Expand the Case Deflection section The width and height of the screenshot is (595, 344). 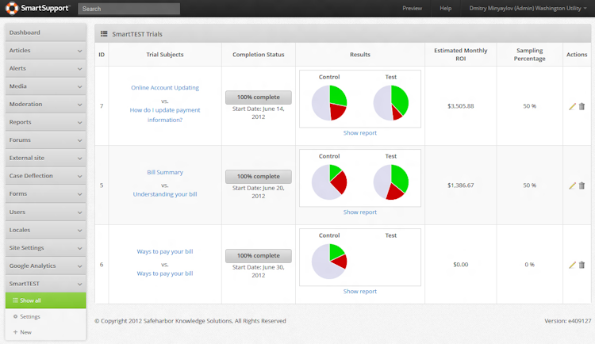45,176
